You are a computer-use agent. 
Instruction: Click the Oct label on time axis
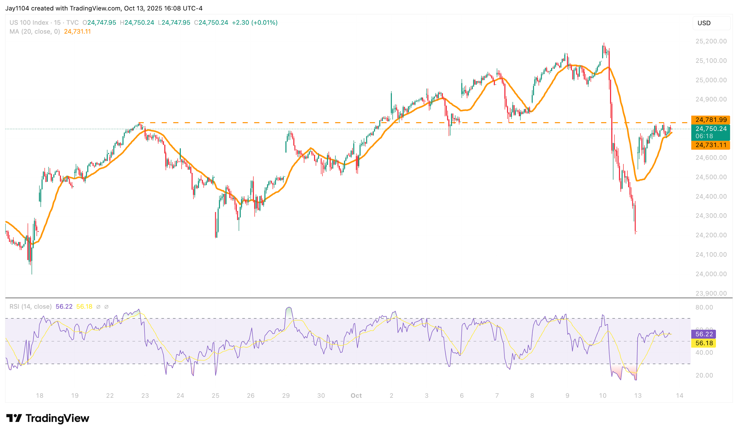tap(356, 396)
